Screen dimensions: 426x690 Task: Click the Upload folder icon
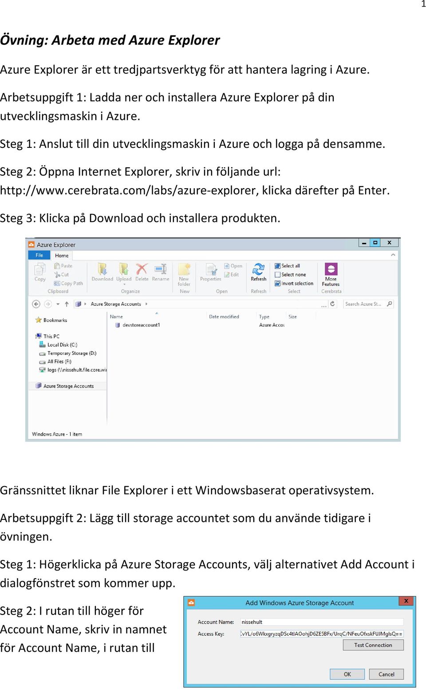[x=124, y=269]
